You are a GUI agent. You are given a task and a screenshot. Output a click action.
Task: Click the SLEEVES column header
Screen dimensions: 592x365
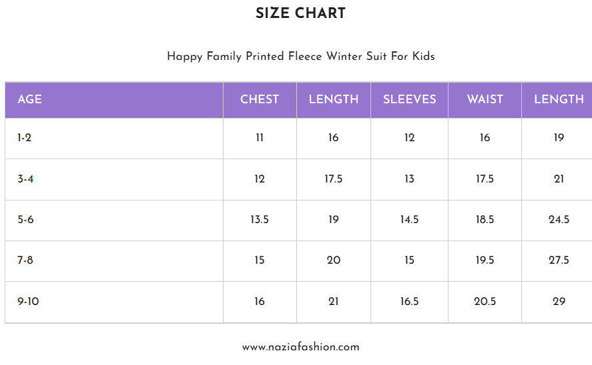tap(409, 99)
